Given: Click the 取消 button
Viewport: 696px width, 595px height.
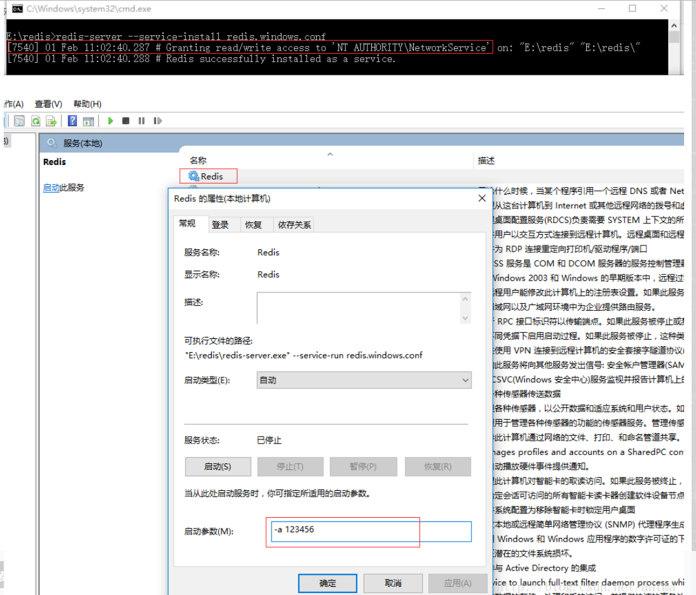Looking at the screenshot, I should (x=392, y=583).
